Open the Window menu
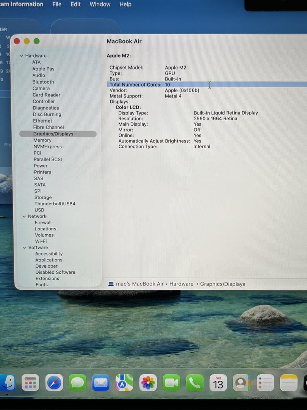307x410 pixels. pos(100,5)
